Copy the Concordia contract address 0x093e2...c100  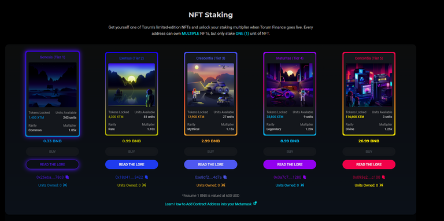[x=383, y=178]
